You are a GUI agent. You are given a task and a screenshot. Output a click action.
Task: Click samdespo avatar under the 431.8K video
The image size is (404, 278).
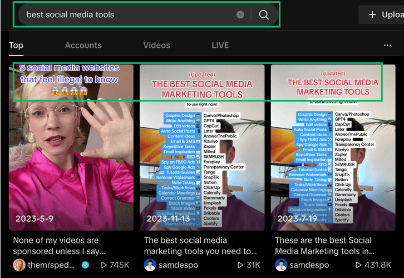pos(281,265)
